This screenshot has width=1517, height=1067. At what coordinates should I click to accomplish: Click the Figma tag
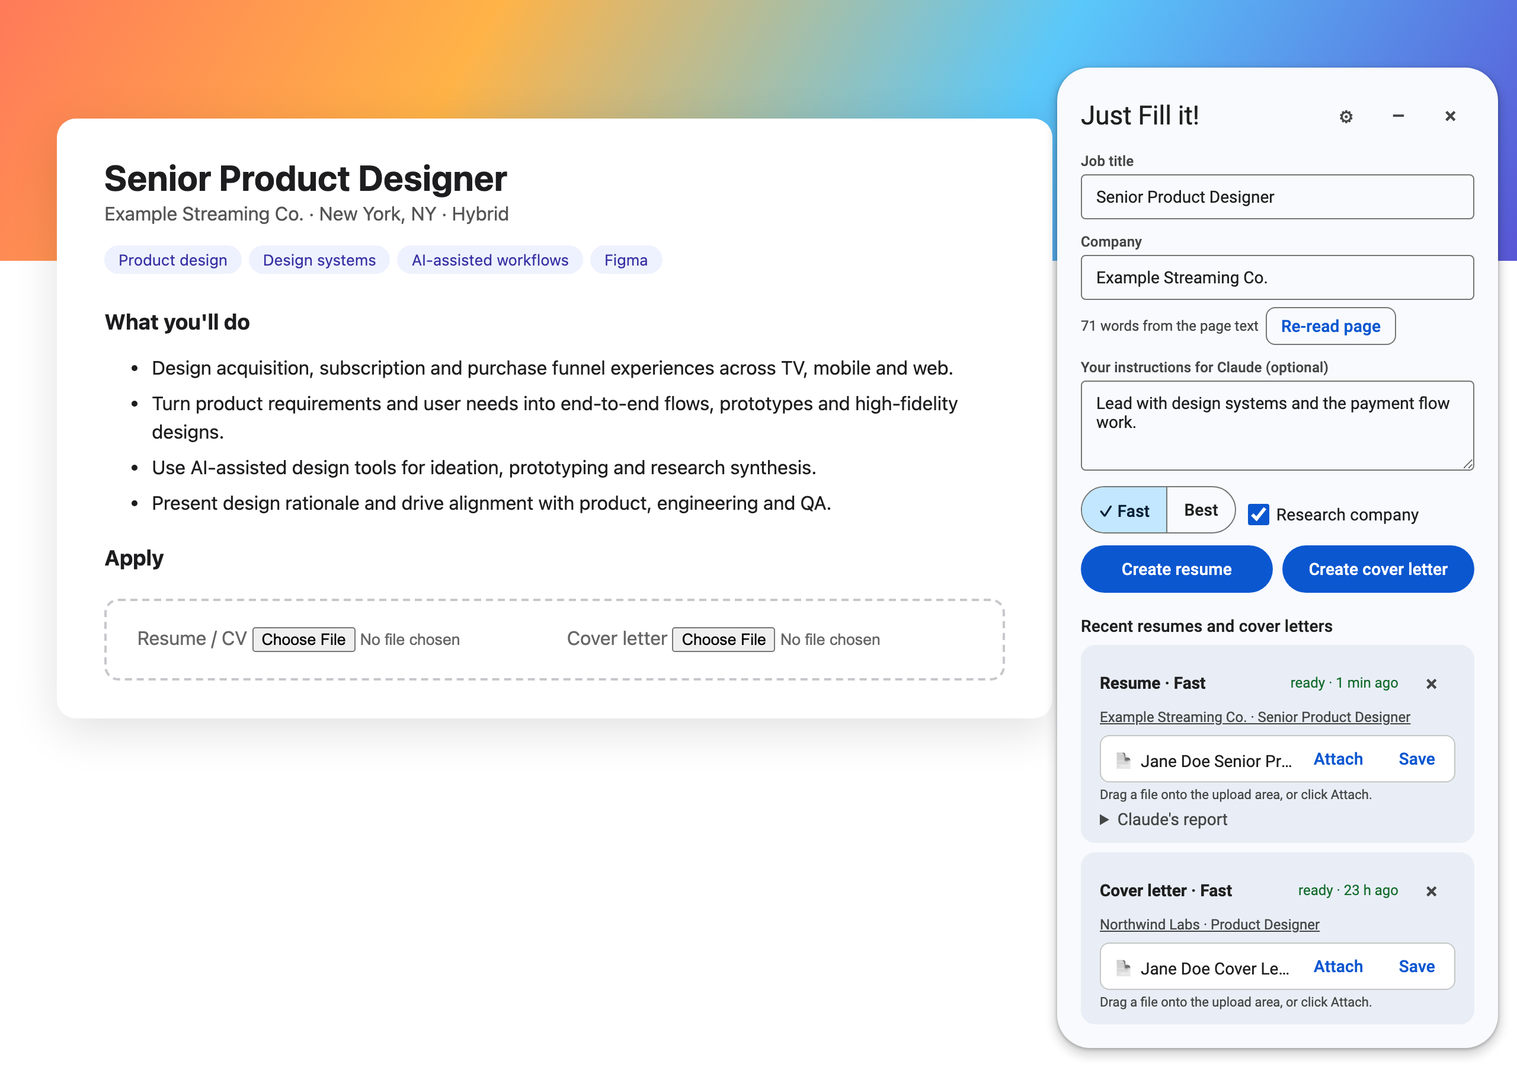coord(626,260)
